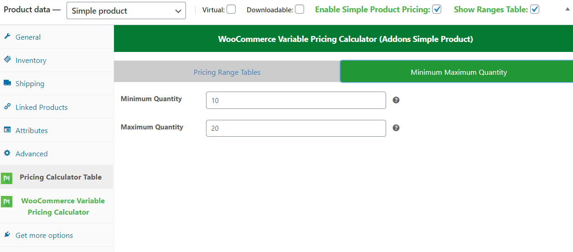Click the Maximum Quantity input field

[296, 128]
